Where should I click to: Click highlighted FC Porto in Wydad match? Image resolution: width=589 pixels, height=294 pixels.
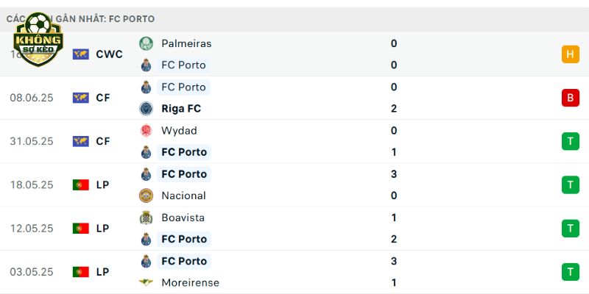(x=184, y=152)
